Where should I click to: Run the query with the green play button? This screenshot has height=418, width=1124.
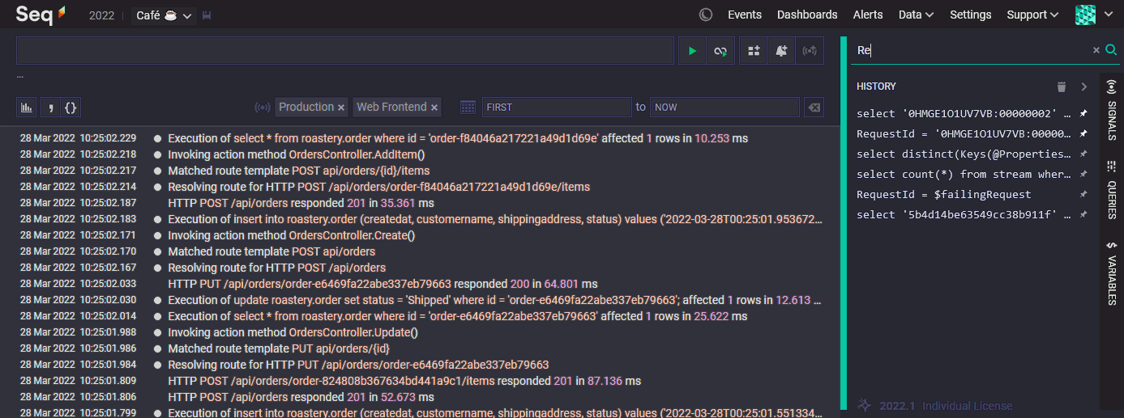coord(692,51)
